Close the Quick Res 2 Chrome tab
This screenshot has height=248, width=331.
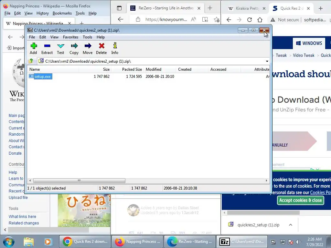[308, 8]
